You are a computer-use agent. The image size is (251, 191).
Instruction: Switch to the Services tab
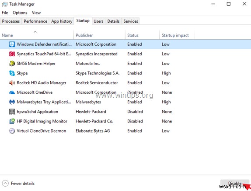point(131,21)
